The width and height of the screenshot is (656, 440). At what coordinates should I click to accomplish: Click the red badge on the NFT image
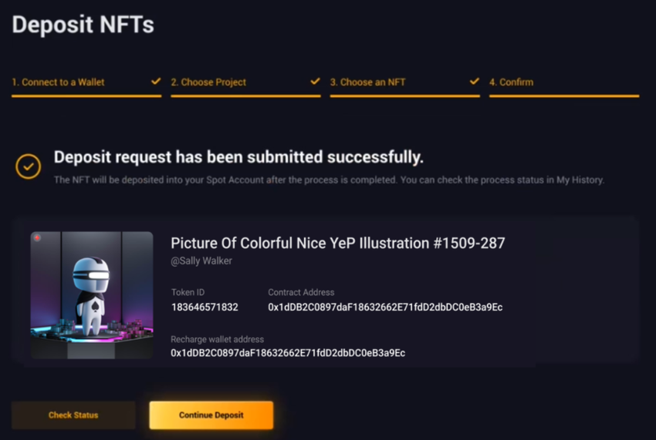(x=37, y=238)
